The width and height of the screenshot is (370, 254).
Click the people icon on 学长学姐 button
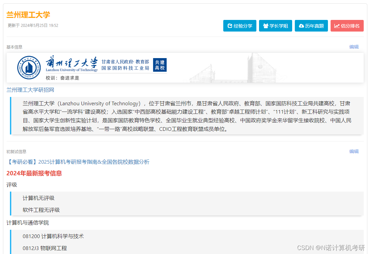tap(266, 26)
